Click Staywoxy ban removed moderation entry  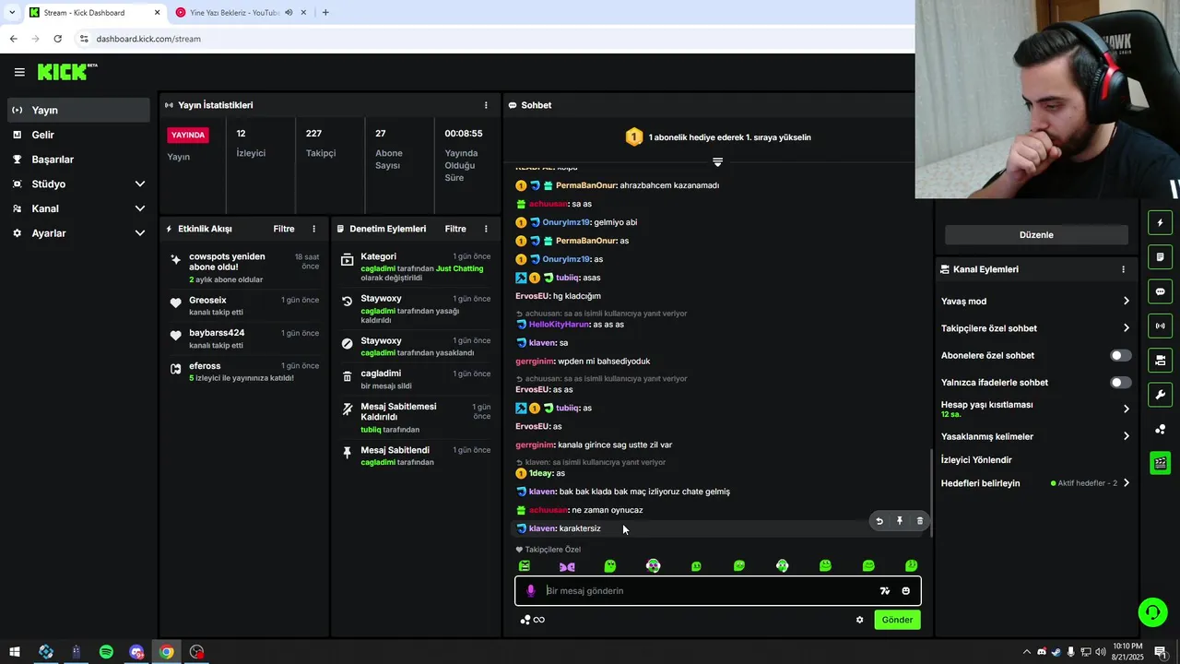[x=416, y=310]
